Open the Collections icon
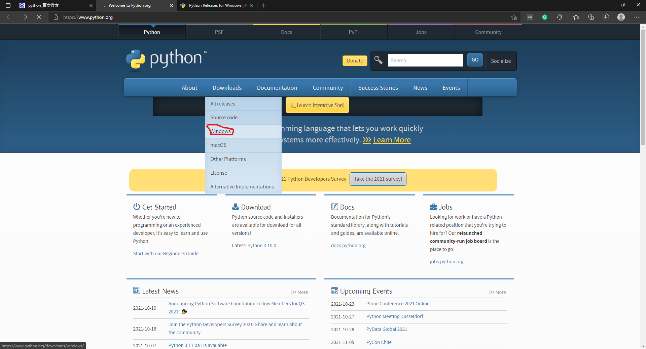Image resolution: width=646 pixels, height=349 pixels. (x=591, y=17)
